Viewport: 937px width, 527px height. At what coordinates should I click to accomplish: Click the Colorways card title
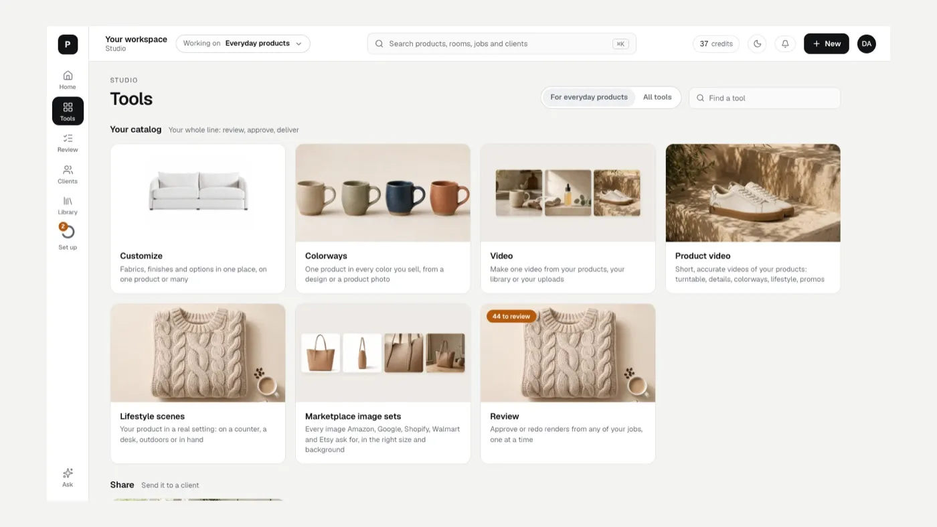pos(326,256)
